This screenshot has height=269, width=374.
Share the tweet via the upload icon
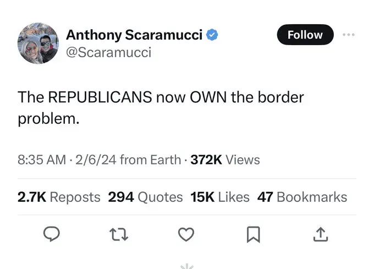[320, 235]
